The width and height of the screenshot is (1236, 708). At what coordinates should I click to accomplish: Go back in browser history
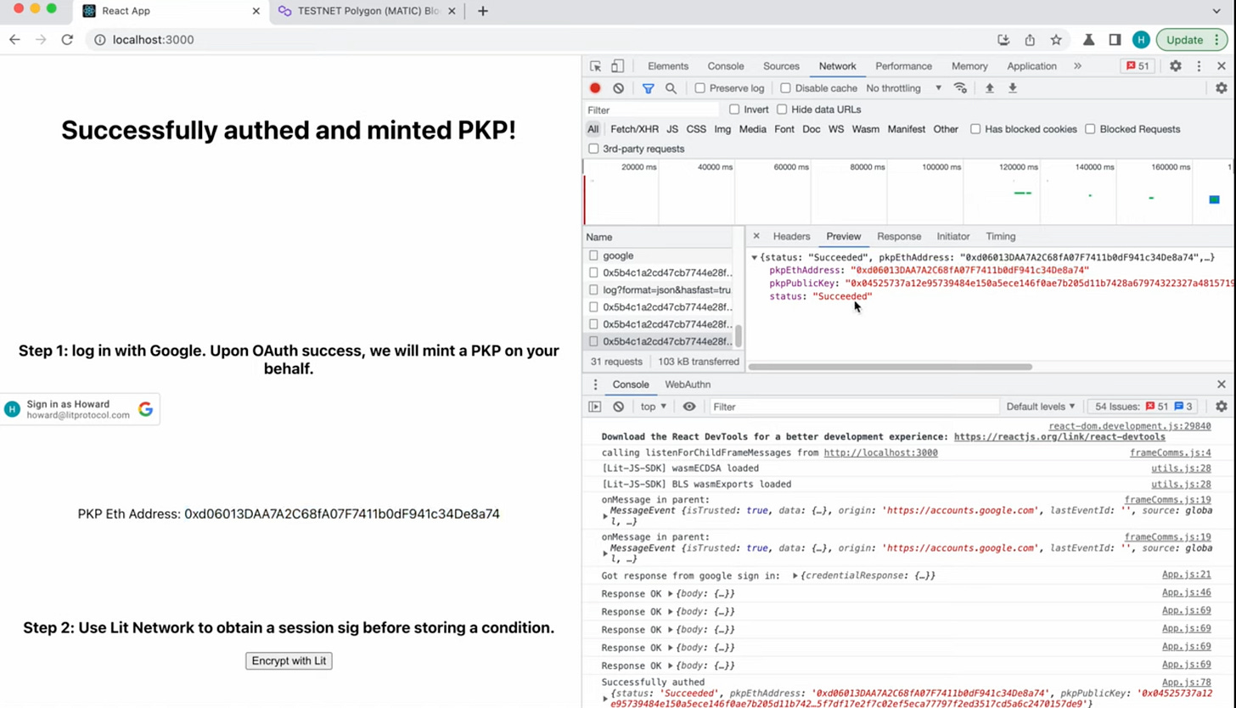(x=14, y=40)
